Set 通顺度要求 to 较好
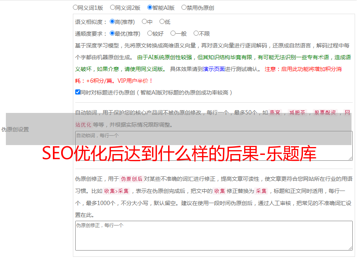The image size is (357, 258). 150,33
